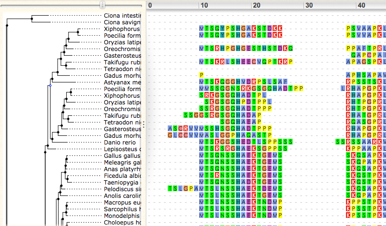386x226 pixels.
Task: Click first M residue of Astyanax sequence
Action: pyautogui.click(x=202, y=82)
